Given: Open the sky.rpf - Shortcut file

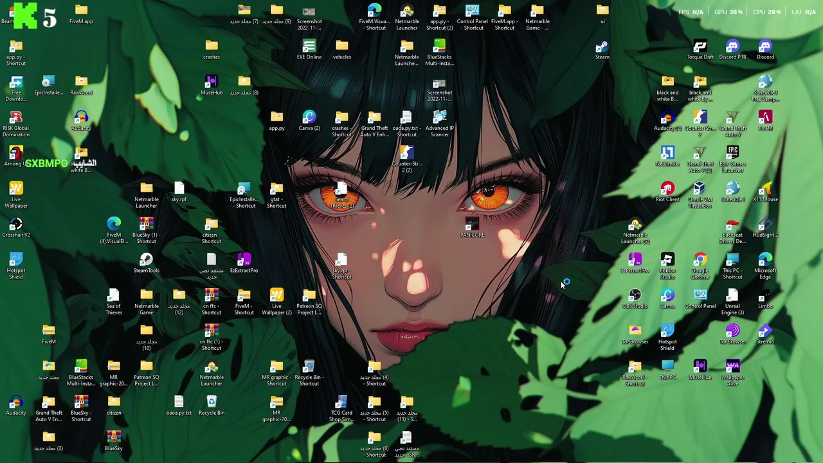Looking at the screenshot, I should (x=341, y=266).
